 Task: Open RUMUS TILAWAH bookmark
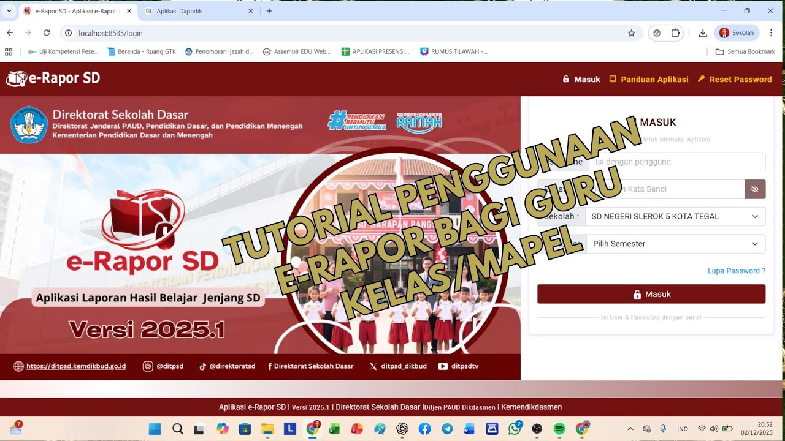454,51
